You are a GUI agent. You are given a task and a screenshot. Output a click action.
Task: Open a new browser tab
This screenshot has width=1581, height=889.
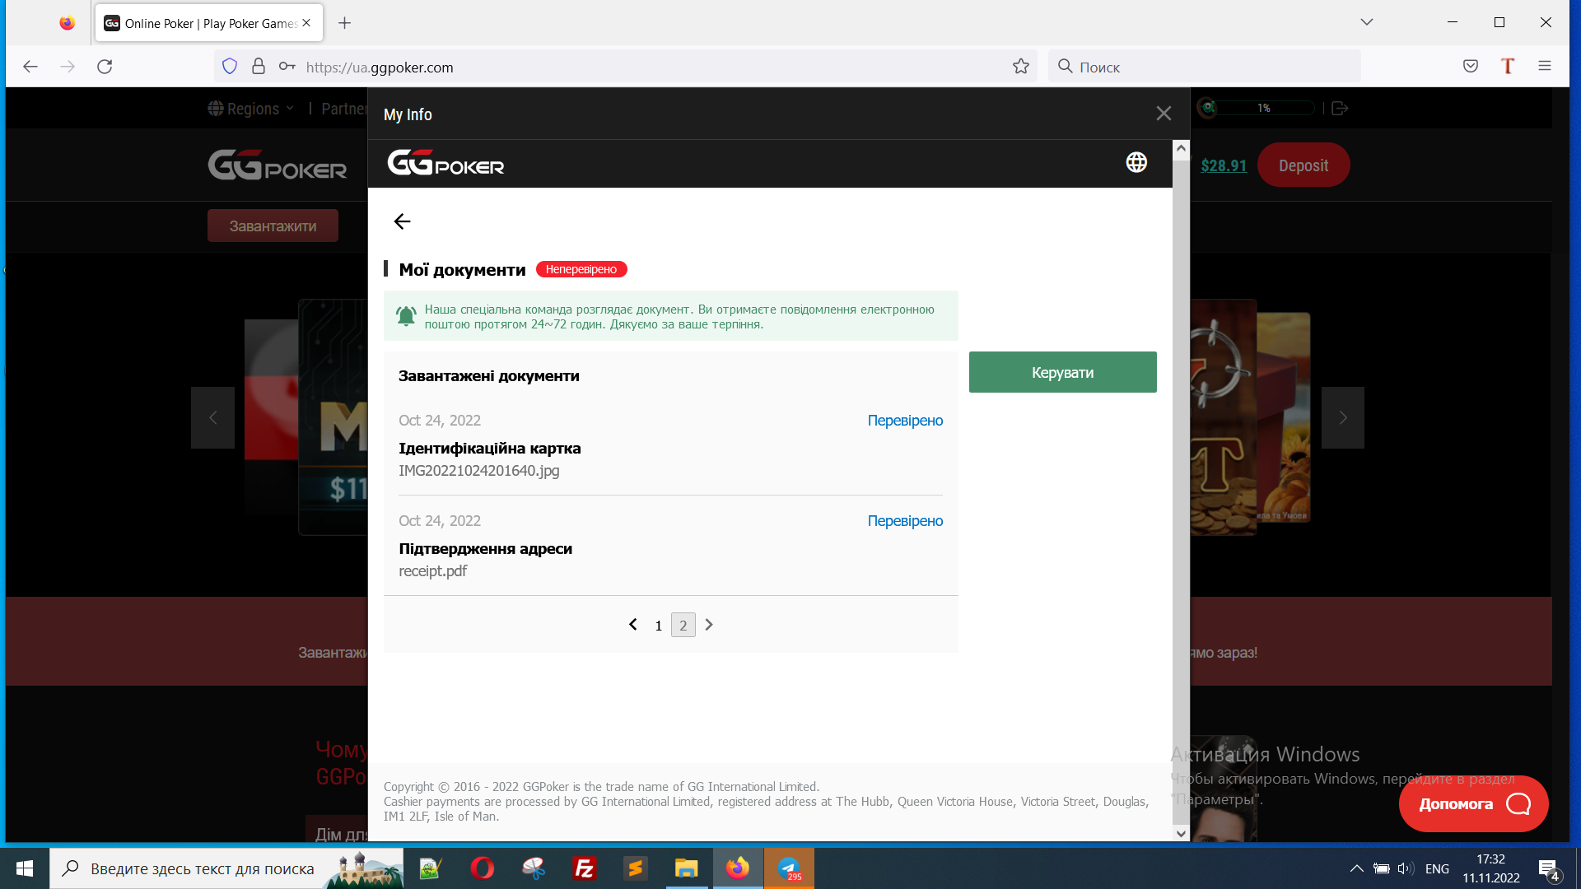345,23
